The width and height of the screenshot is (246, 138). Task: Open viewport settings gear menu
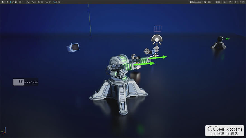click(236, 2)
